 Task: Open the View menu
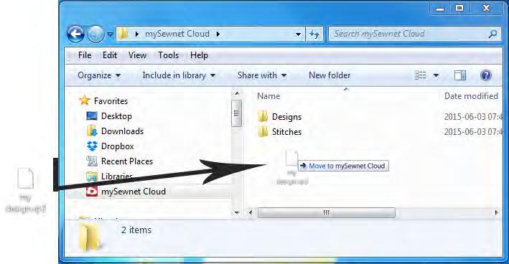[x=137, y=55]
